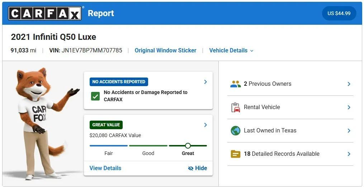Select 18 Detailed Records Available text
Screen dimensions: 364x187
tap(282, 154)
